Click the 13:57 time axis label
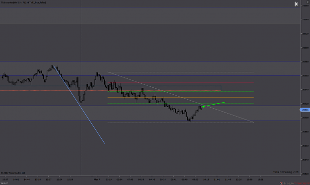 tap(5, 180)
